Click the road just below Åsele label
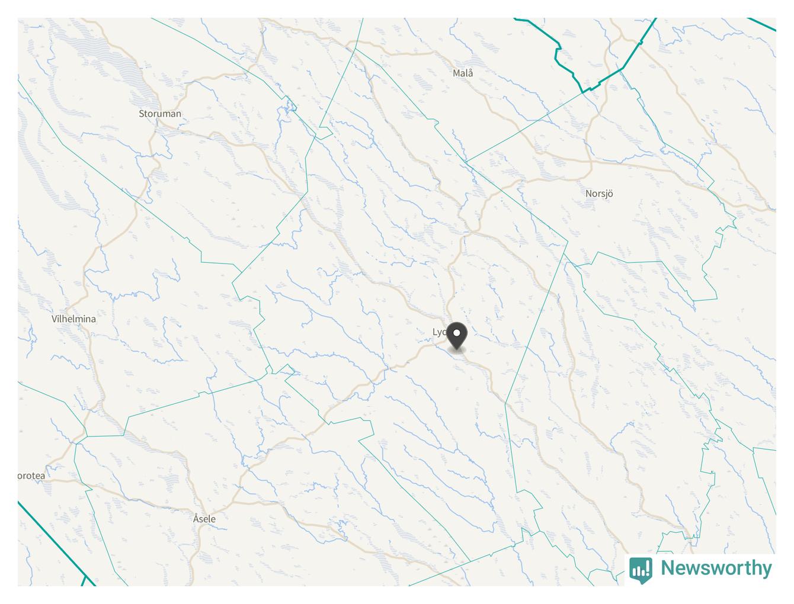Image resolution: width=794 pixels, height=604 pixels. click(x=200, y=531)
